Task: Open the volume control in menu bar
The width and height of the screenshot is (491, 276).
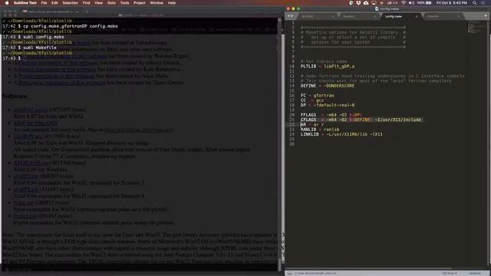Action: [x=411, y=3]
